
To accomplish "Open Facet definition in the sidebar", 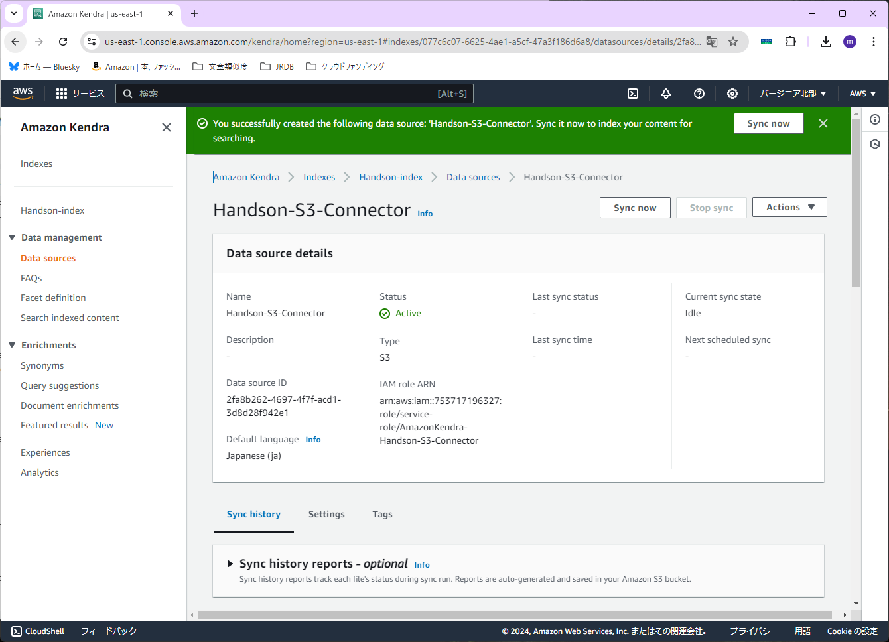I will pos(53,298).
